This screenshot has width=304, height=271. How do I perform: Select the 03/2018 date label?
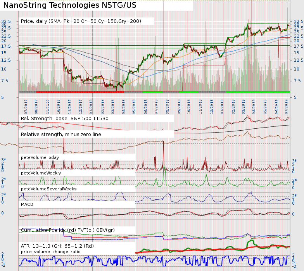point(113,107)
